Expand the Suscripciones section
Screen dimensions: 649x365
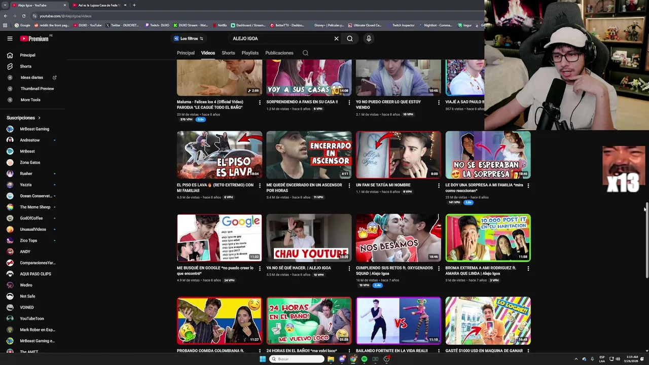pos(24,118)
